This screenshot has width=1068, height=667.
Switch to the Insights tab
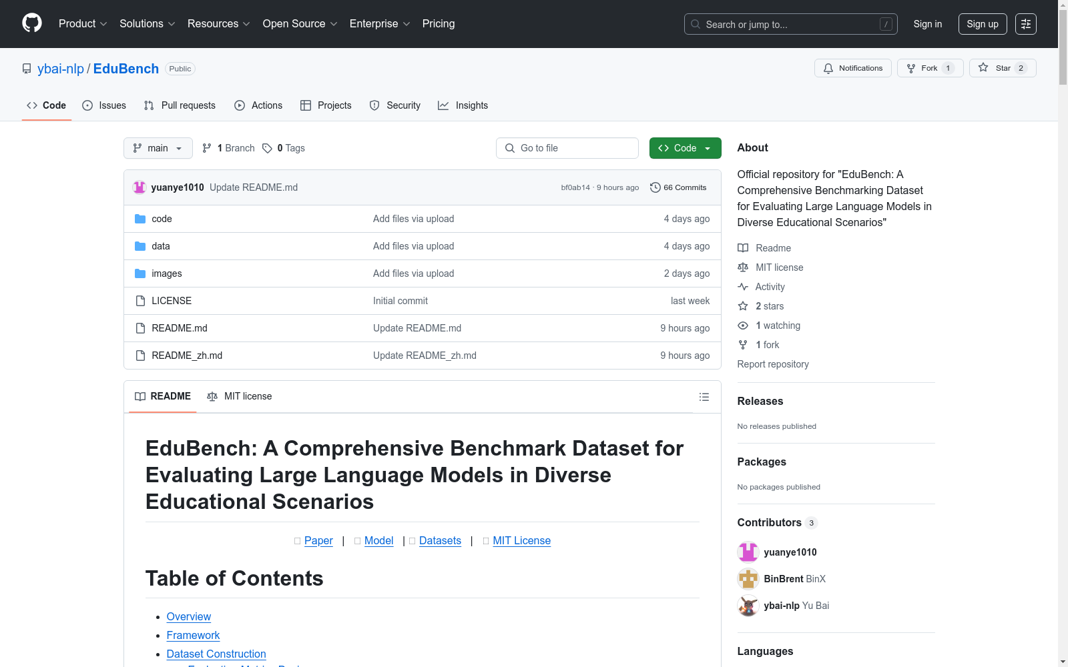pyautogui.click(x=463, y=105)
